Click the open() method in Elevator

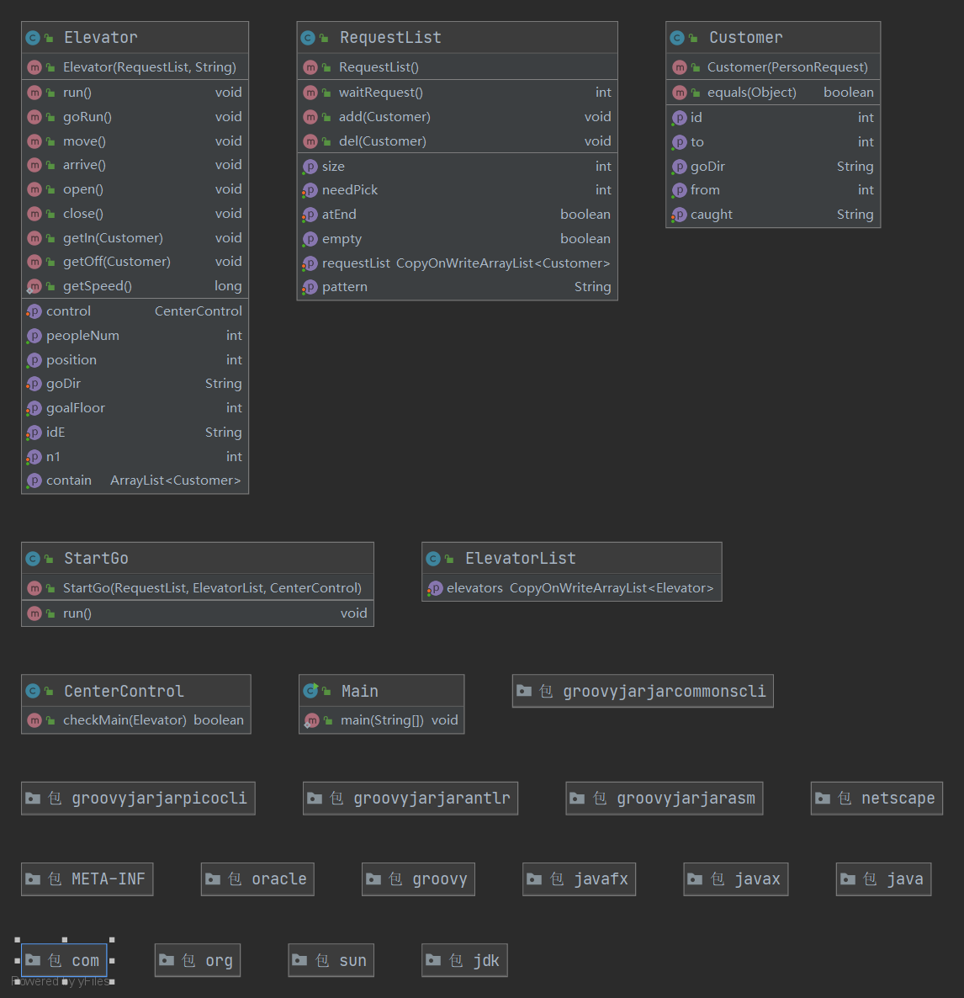[135, 189]
